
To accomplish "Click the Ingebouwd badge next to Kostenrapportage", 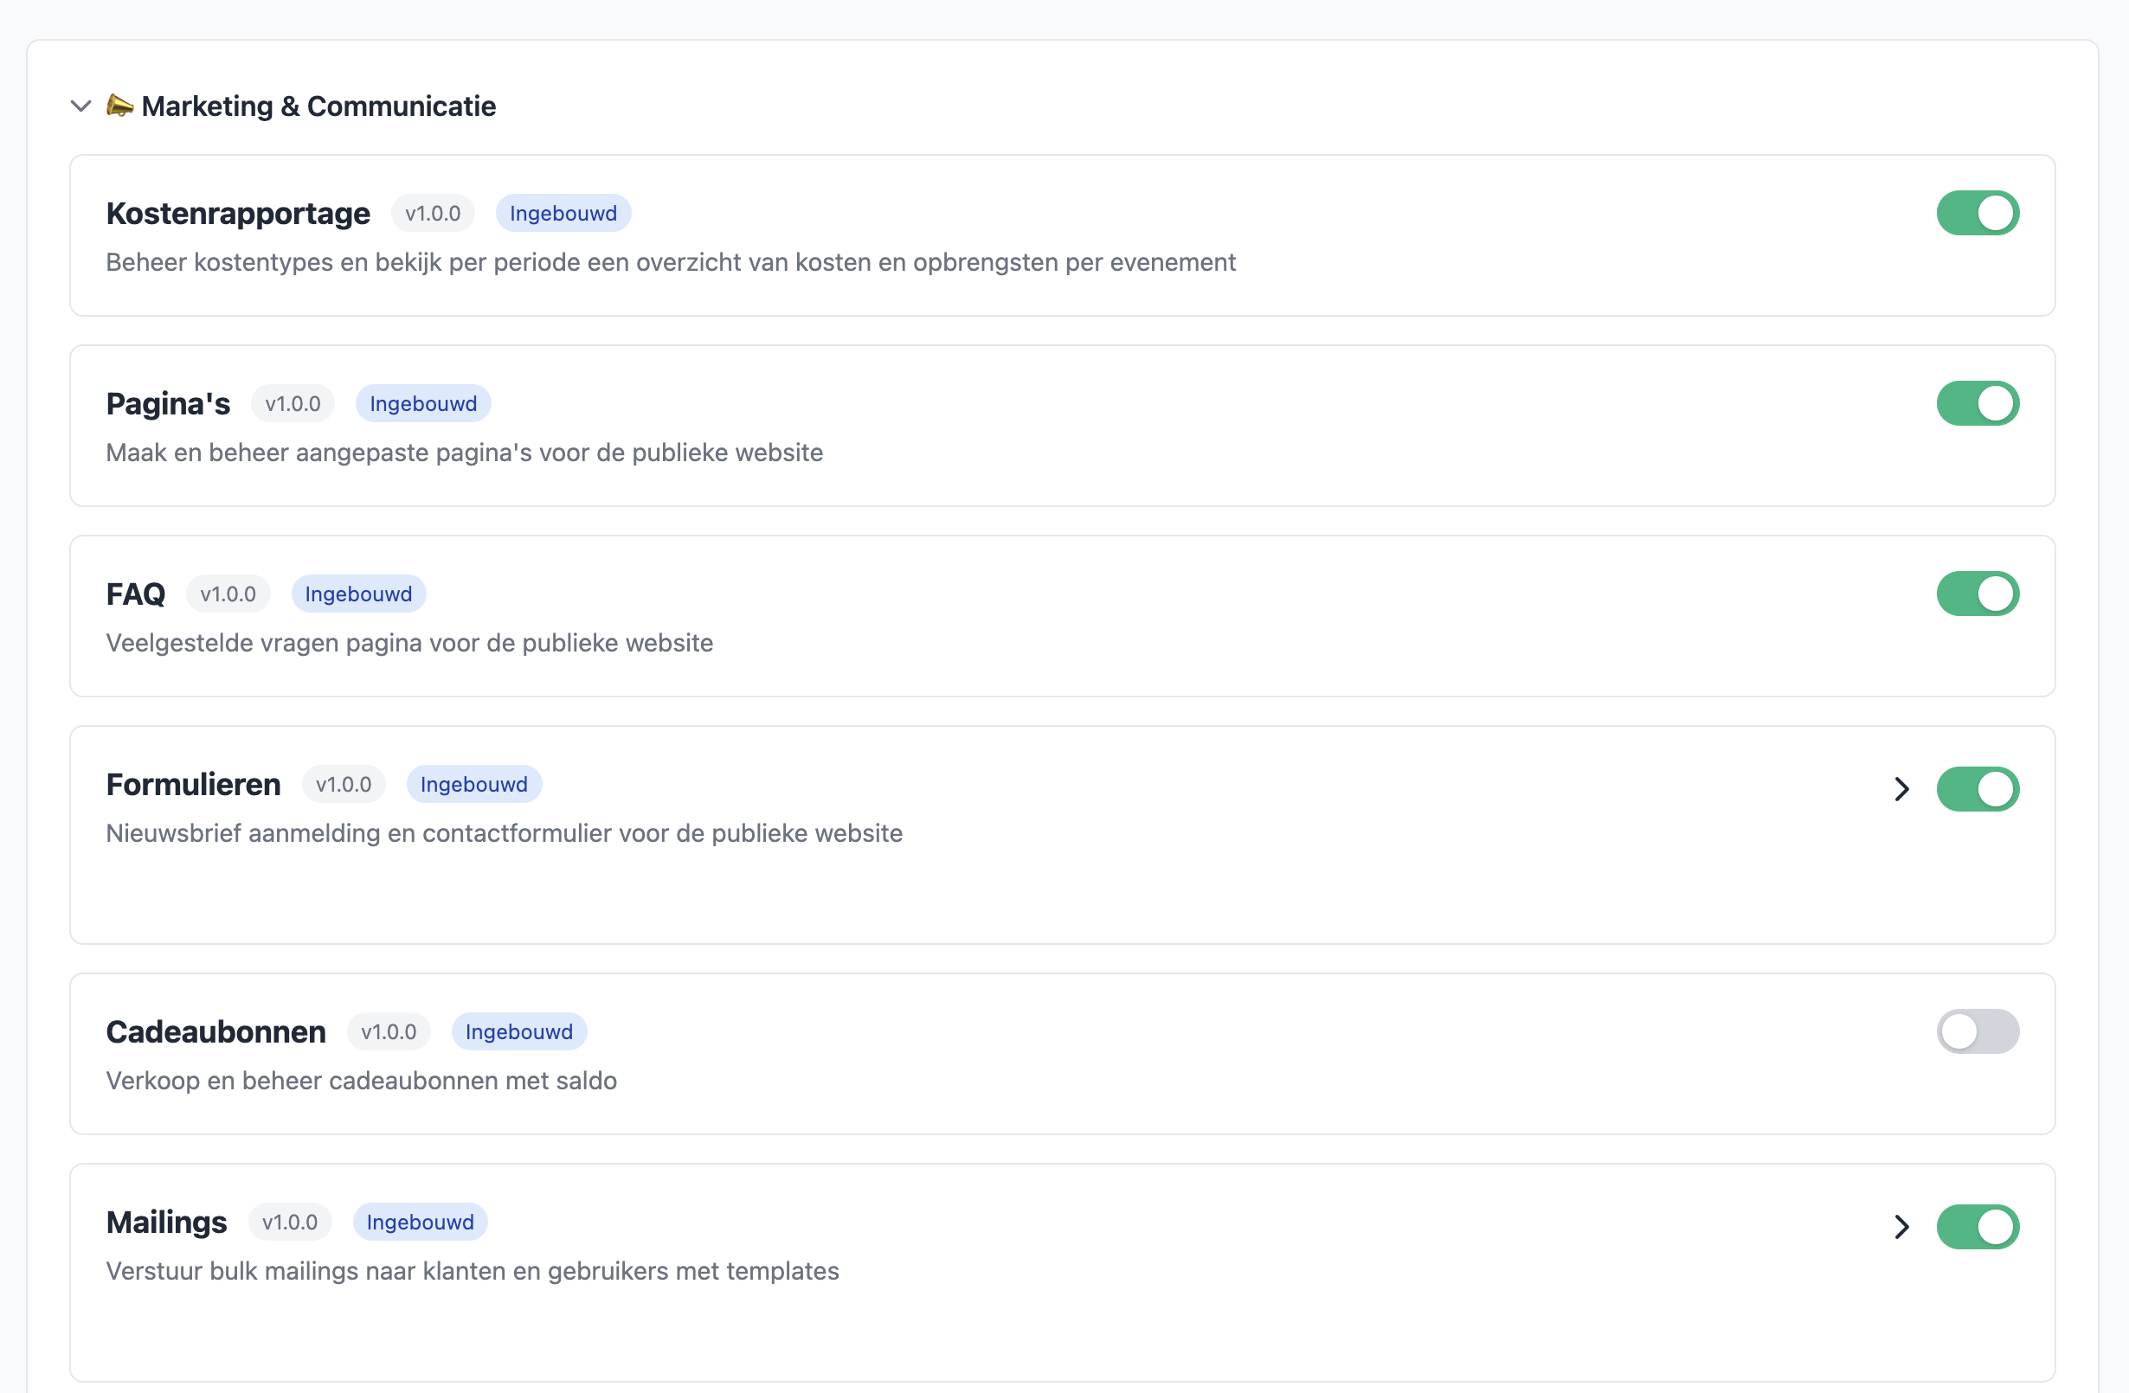I will [563, 214].
